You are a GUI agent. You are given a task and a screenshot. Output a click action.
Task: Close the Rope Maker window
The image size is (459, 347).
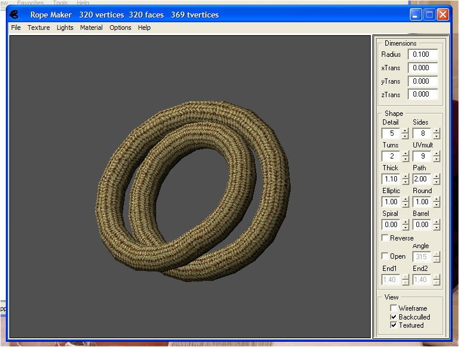(x=443, y=15)
